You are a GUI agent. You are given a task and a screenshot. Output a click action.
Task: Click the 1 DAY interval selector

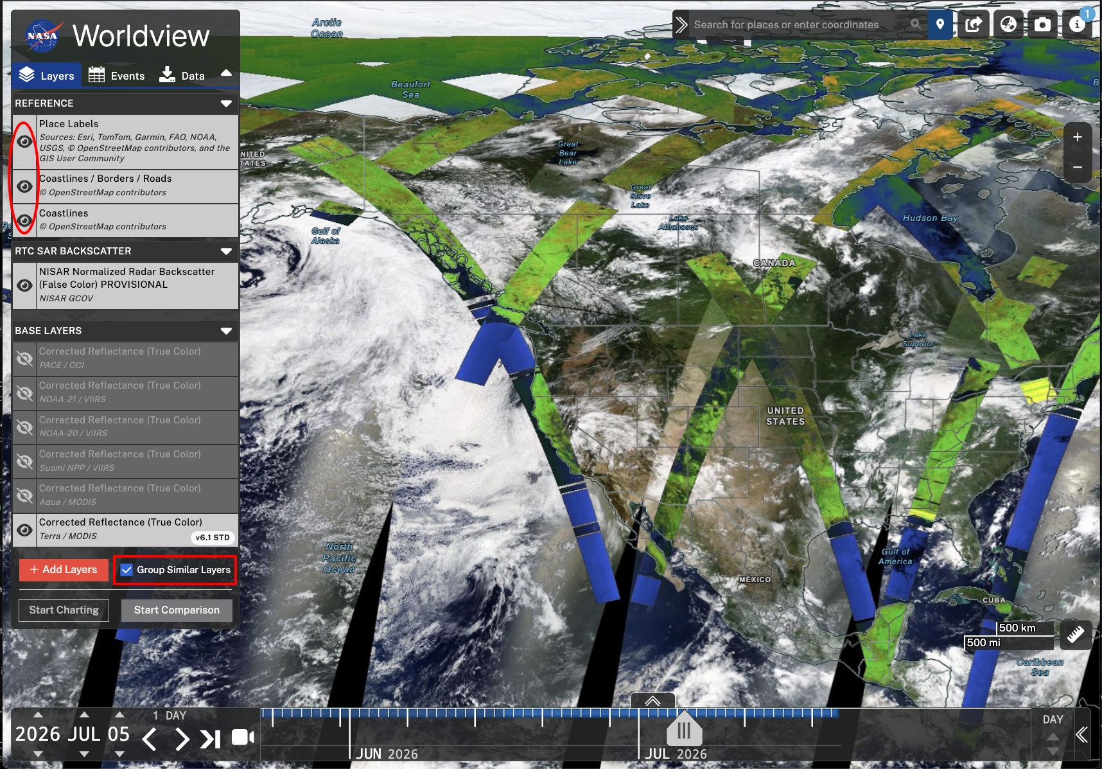(170, 716)
